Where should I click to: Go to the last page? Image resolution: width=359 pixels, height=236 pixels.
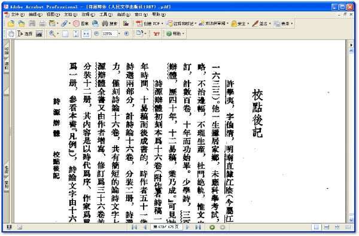click(198, 227)
